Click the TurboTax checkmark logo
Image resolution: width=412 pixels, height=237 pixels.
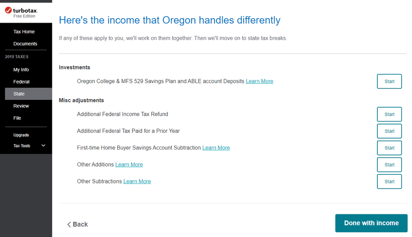click(8, 10)
